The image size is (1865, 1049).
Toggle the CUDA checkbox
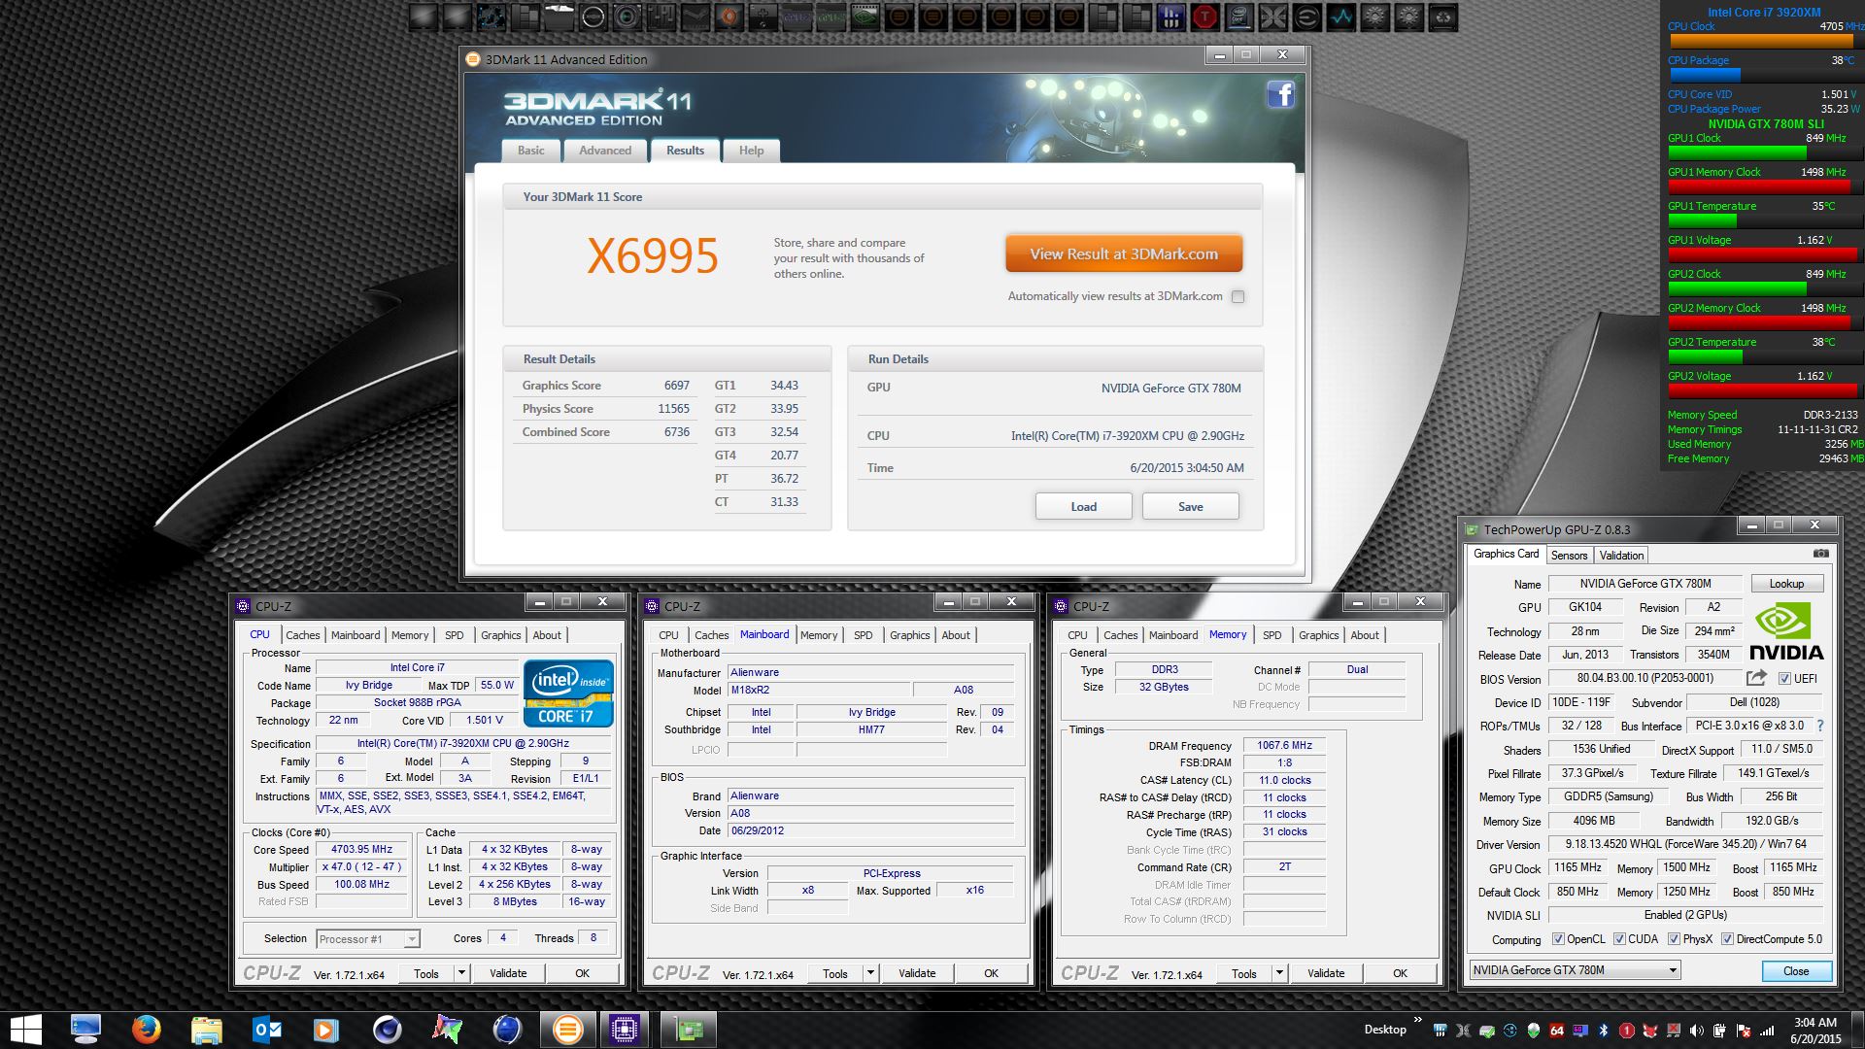coord(1619,939)
